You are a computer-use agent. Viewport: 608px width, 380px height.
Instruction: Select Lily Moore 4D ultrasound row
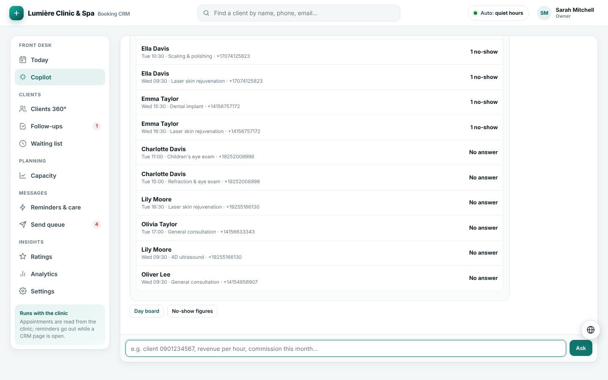pos(320,253)
